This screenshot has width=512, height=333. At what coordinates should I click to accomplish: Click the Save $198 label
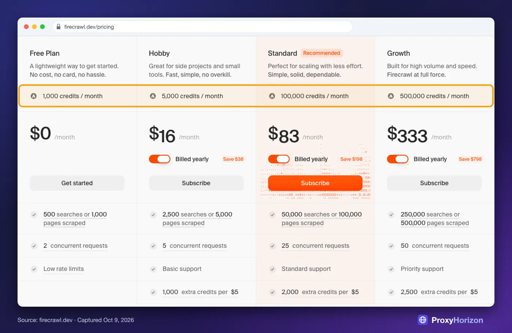(x=351, y=159)
